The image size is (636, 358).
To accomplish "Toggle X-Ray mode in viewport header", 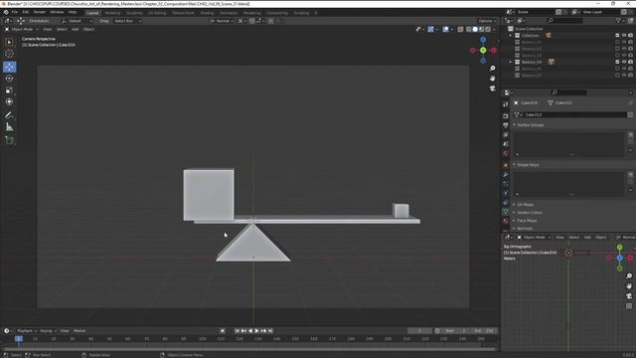I will pyautogui.click(x=460, y=29).
